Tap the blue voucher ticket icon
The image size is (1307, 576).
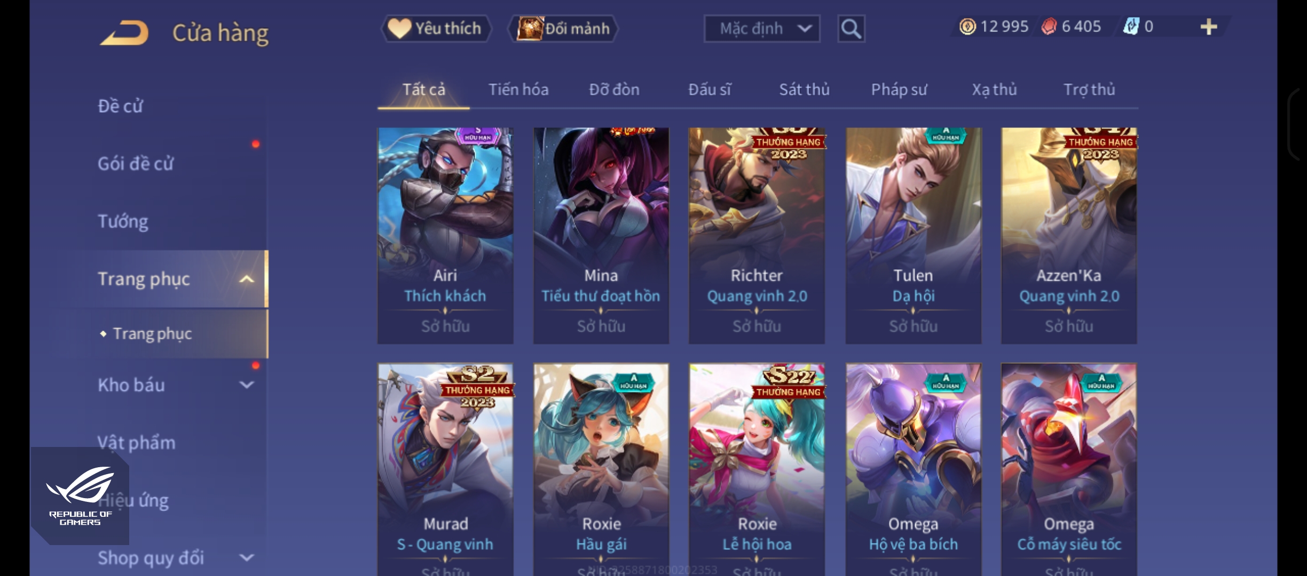(x=1131, y=26)
